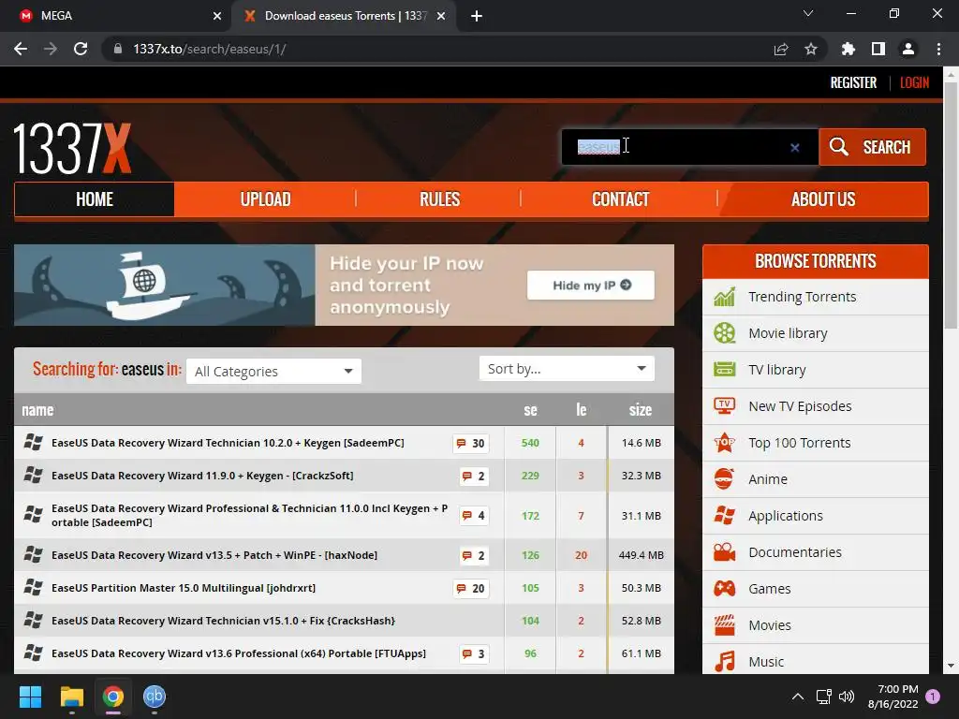Click the Music note icon

tap(724, 662)
